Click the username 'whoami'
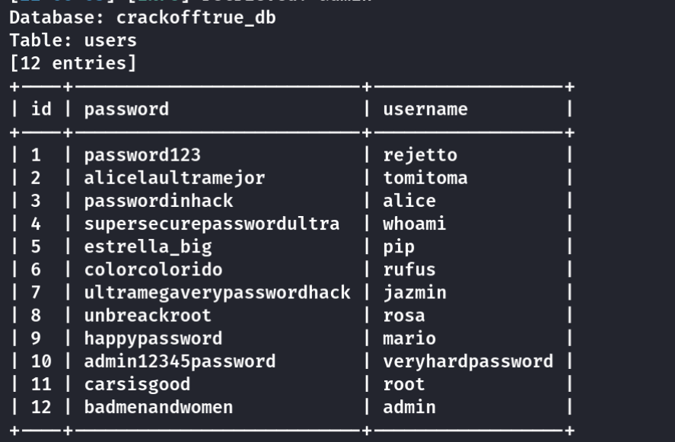The height and width of the screenshot is (442, 675). tap(415, 224)
